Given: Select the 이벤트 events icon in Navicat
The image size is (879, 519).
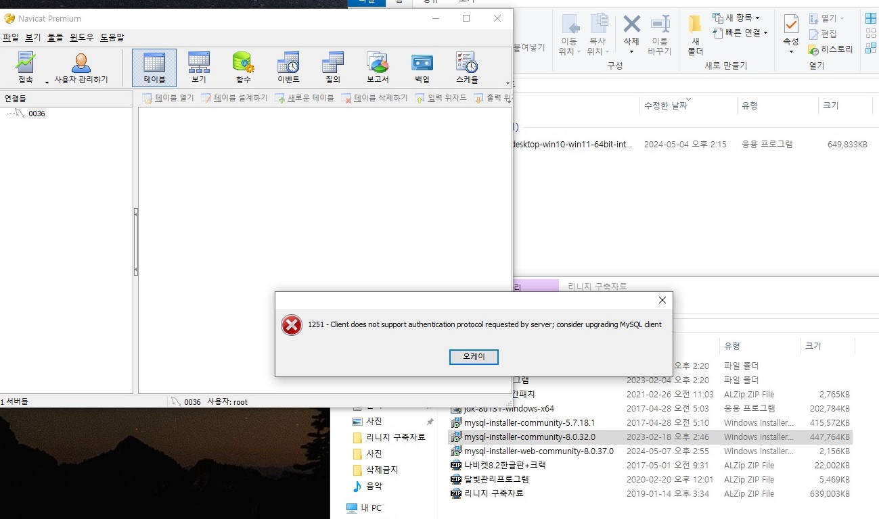Looking at the screenshot, I should point(288,68).
